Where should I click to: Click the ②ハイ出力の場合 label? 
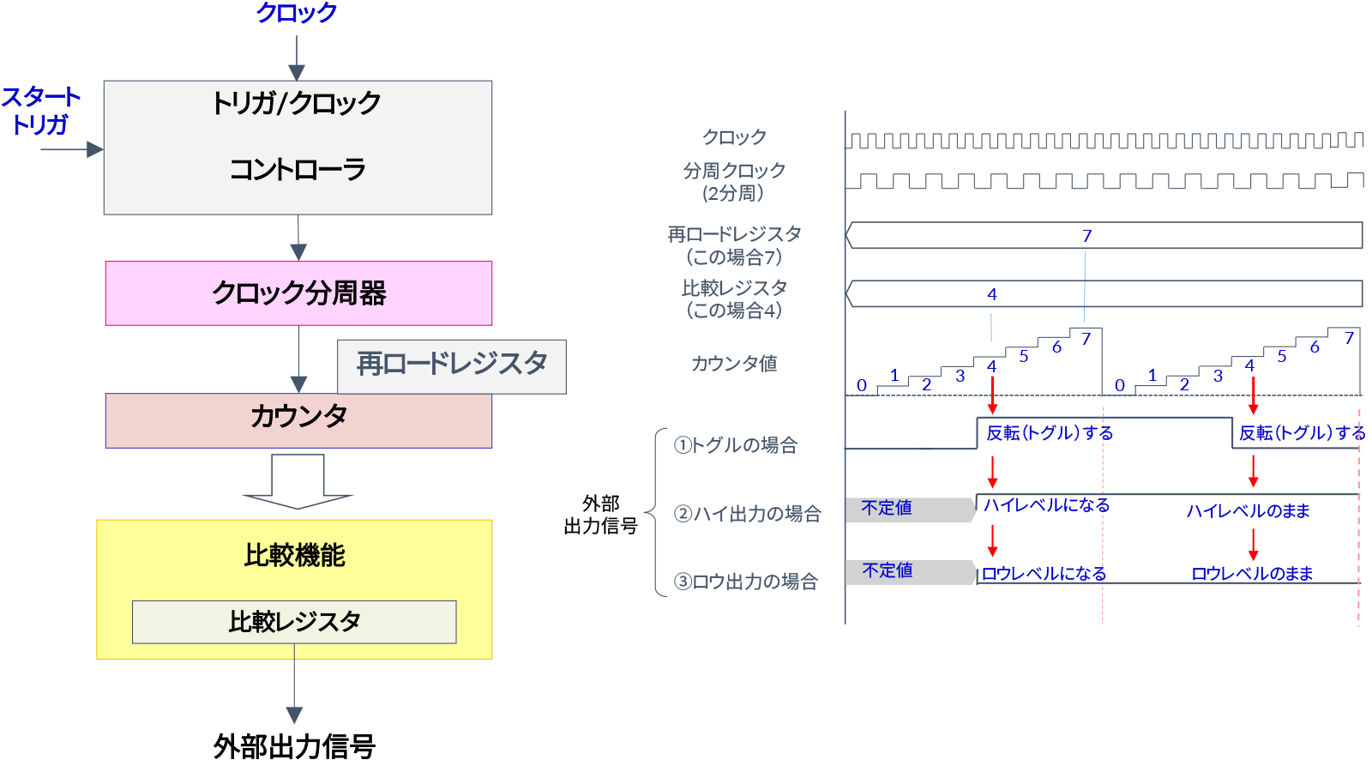[748, 514]
